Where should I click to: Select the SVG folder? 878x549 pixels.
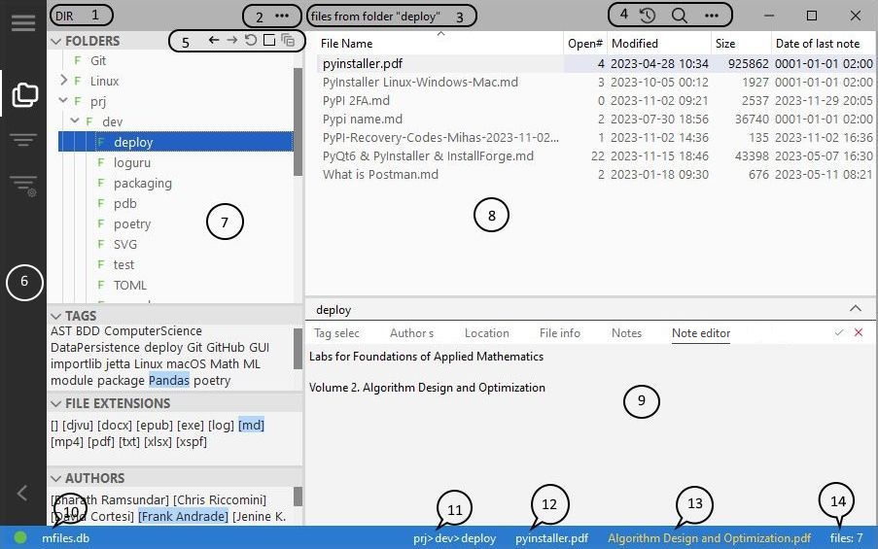[x=124, y=245]
